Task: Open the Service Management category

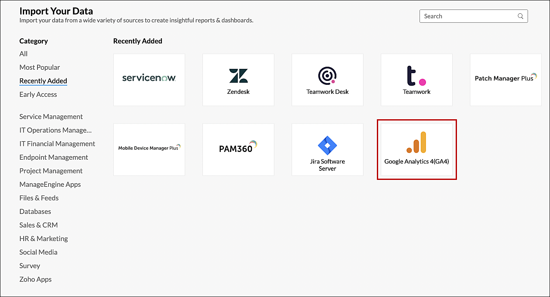Action: coord(51,117)
